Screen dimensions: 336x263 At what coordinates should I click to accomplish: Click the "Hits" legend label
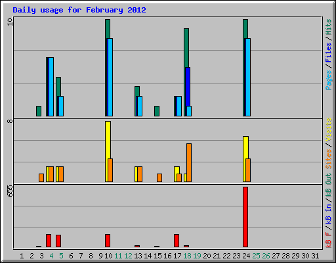328,27
